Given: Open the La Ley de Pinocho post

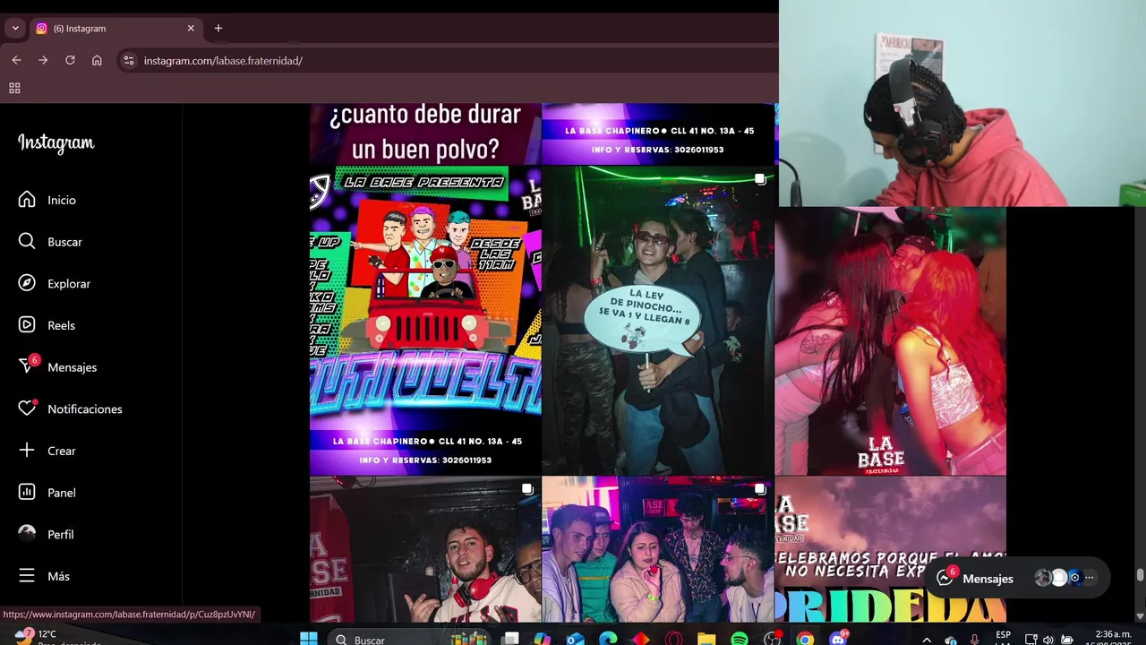Looking at the screenshot, I should 657,320.
